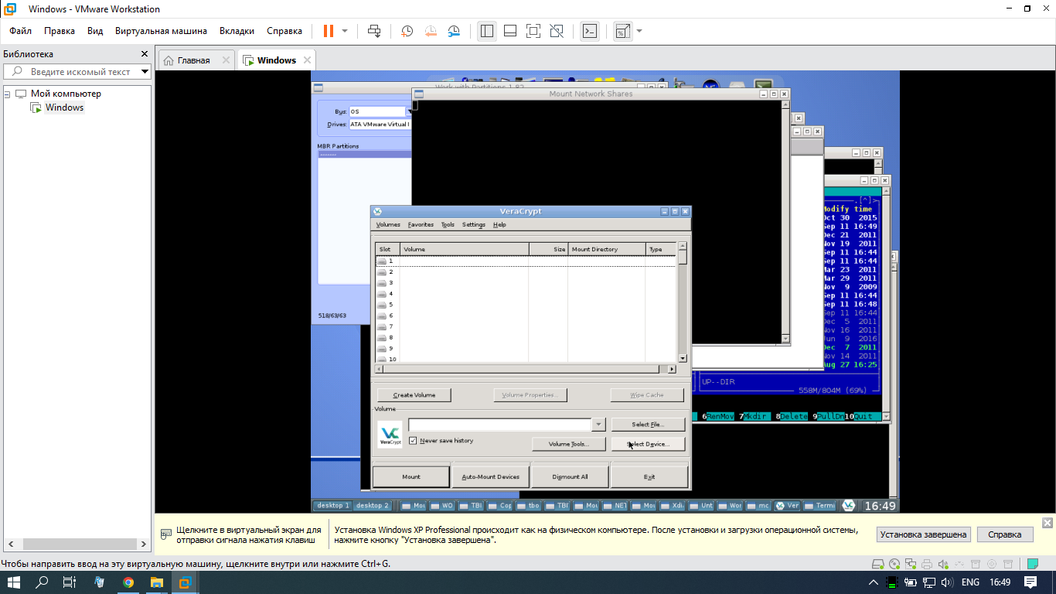
Task: Open VeraCrypt Help menu
Action: pyautogui.click(x=499, y=225)
